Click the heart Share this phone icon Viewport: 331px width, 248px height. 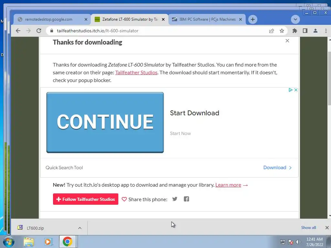pos(124,199)
